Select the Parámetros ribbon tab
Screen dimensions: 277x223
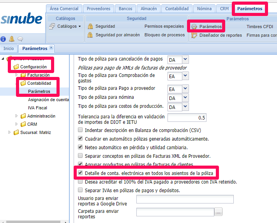click(250, 9)
